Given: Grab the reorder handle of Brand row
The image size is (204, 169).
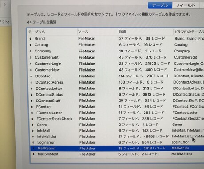Looking at the screenshot, I should point(30,39).
